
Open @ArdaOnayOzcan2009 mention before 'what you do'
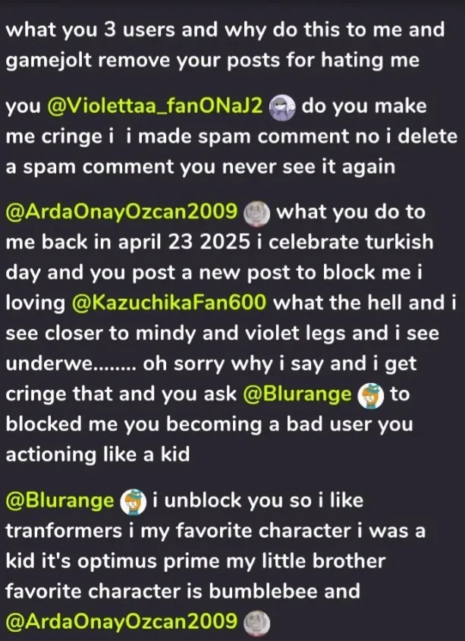[x=121, y=212]
